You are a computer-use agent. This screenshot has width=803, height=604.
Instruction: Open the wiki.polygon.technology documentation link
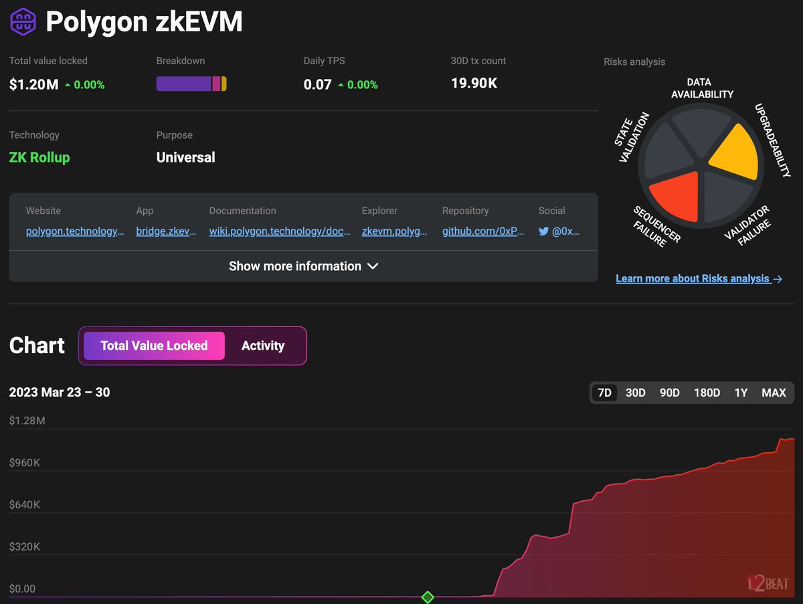pos(280,231)
